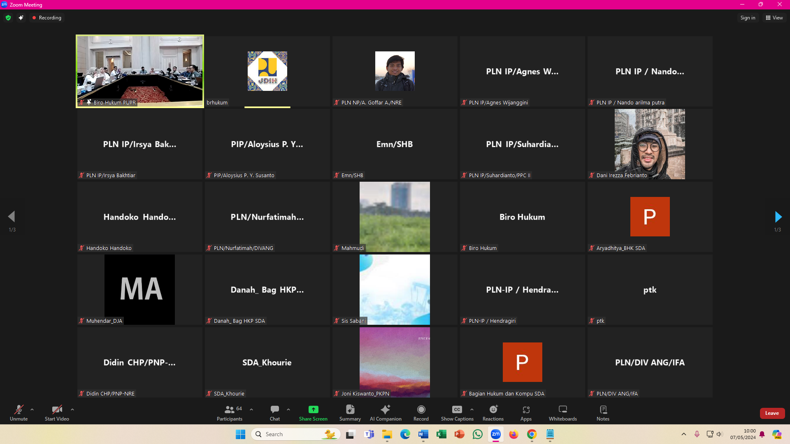The height and width of the screenshot is (444, 790).
Task: Expand captions options arrow
Action: (x=472, y=409)
